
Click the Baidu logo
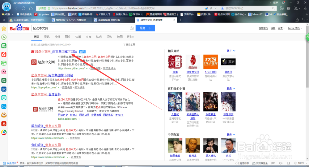(x=19, y=28)
